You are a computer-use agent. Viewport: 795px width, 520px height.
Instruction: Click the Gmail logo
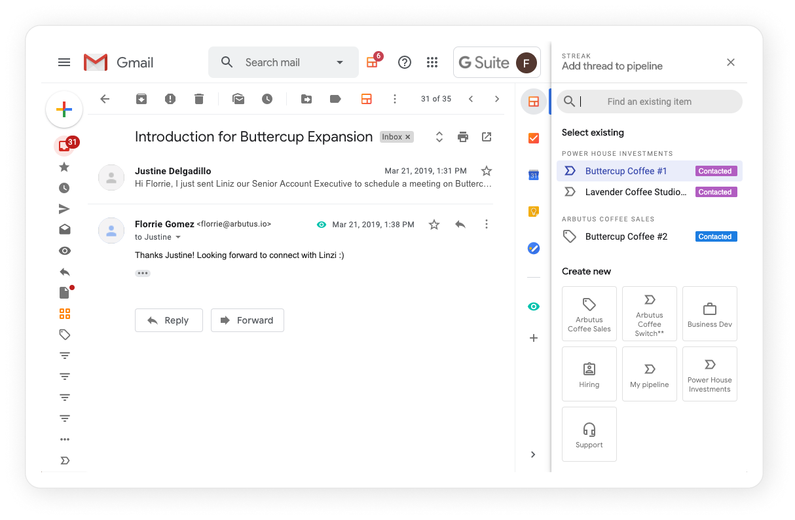[x=119, y=62]
